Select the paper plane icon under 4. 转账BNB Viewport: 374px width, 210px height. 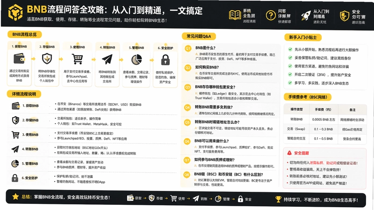(x=107, y=59)
